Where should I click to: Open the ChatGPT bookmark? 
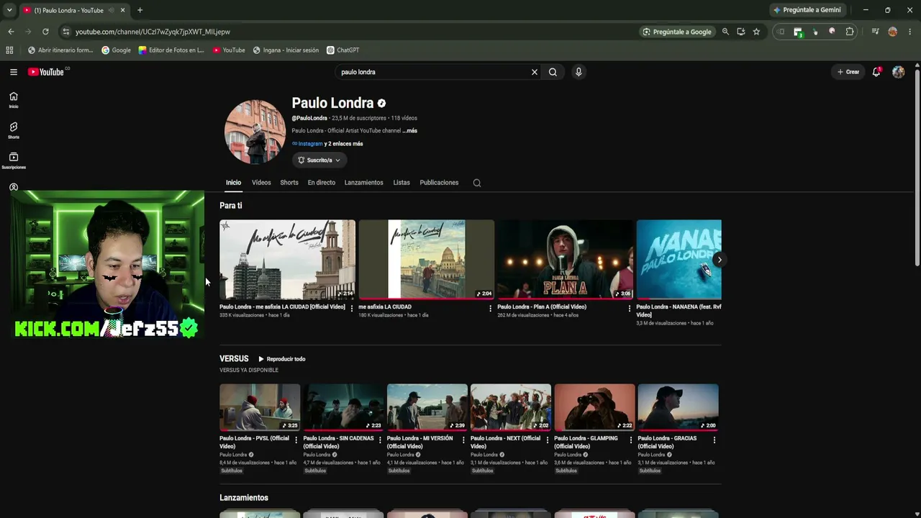[343, 50]
